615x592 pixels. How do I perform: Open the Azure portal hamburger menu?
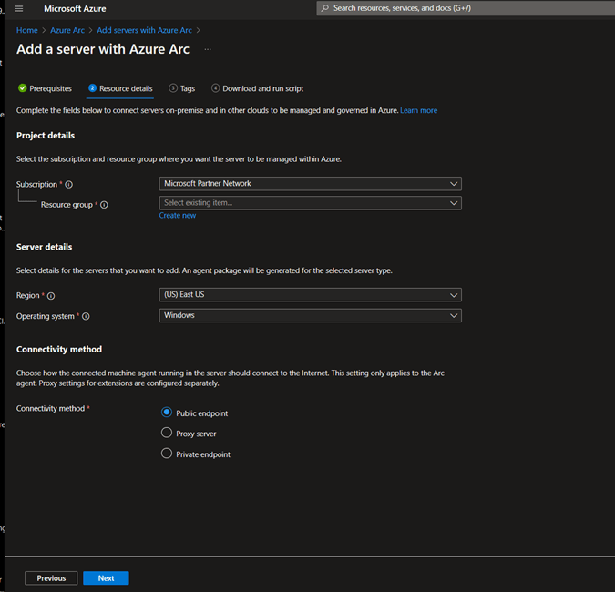19,8
